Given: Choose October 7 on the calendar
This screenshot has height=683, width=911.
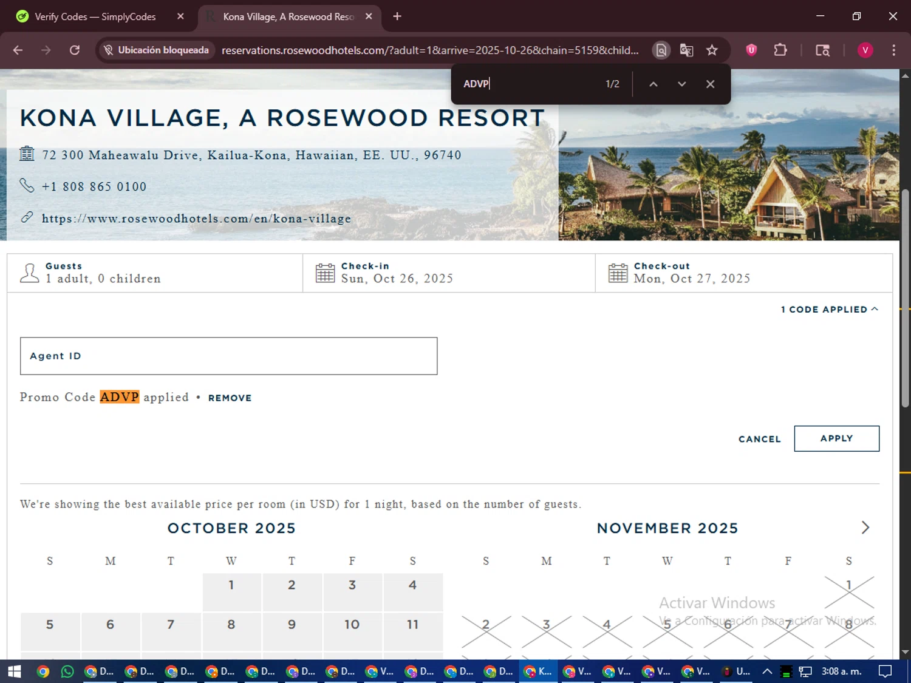Looking at the screenshot, I should [171, 631].
